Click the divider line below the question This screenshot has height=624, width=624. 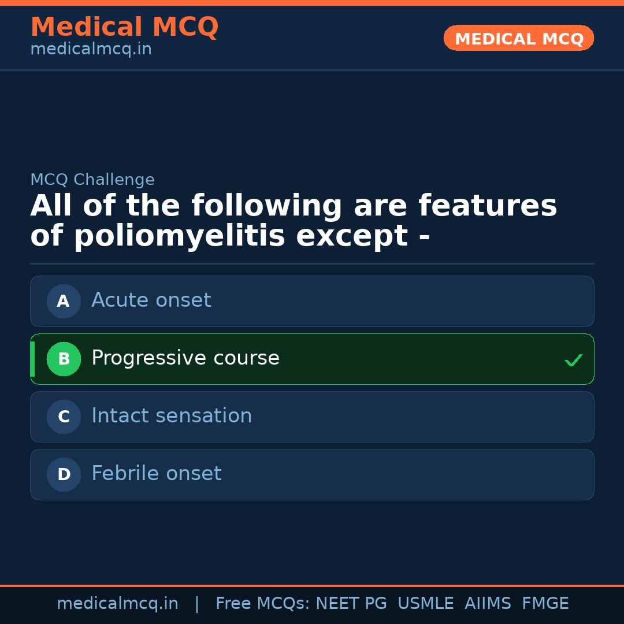pos(312,263)
